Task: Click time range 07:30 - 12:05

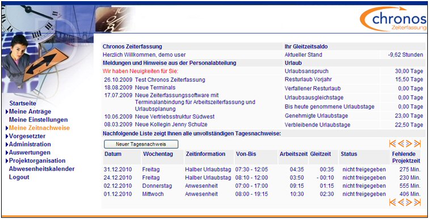Action: tap(251, 170)
